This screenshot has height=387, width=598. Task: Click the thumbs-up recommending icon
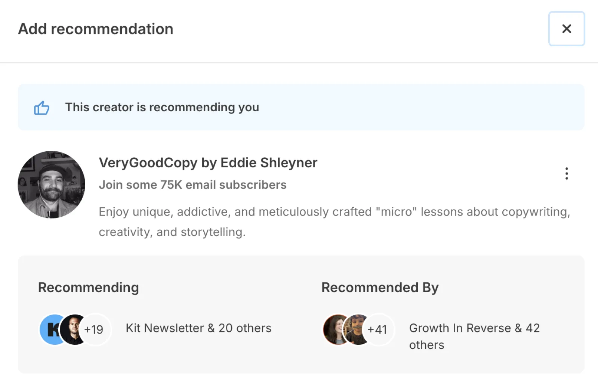point(41,108)
